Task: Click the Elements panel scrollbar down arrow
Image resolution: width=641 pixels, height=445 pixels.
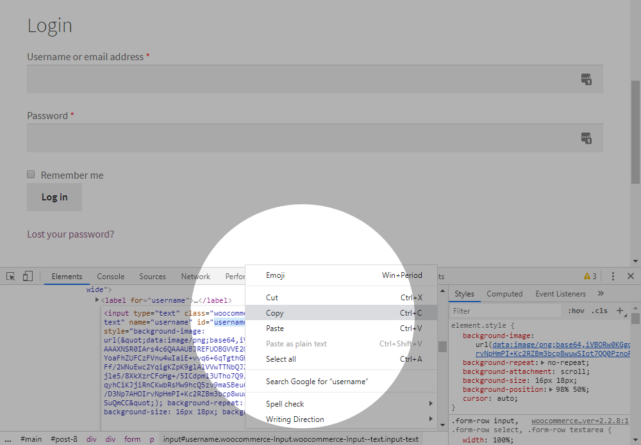Action: [442, 425]
